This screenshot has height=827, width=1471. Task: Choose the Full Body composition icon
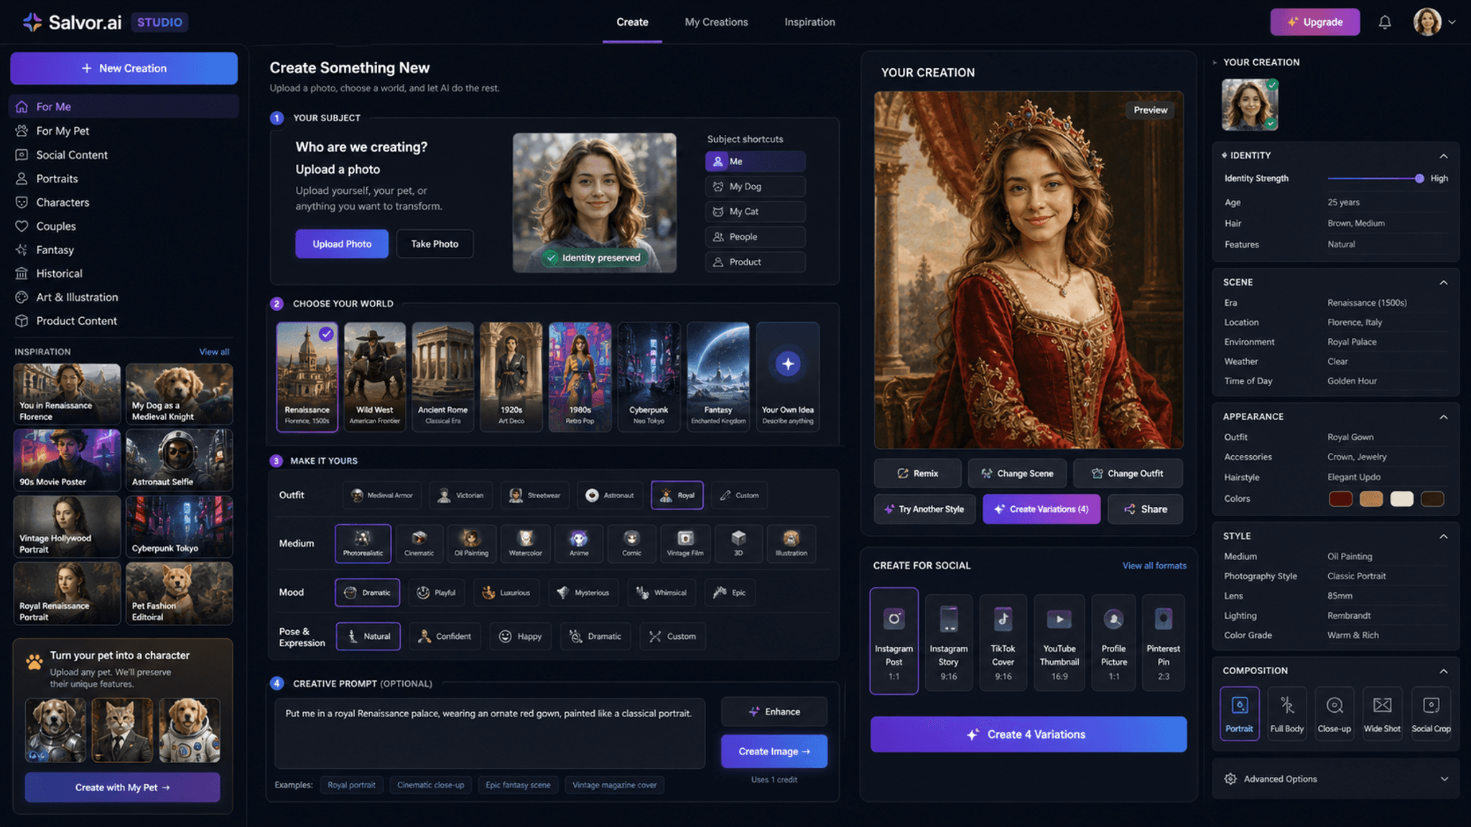(x=1287, y=706)
